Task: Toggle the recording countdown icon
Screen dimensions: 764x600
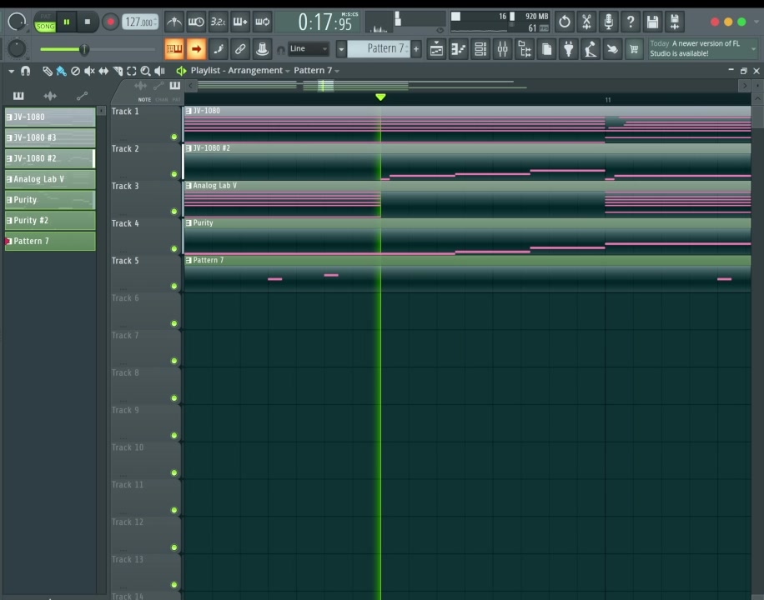Action: tap(218, 22)
